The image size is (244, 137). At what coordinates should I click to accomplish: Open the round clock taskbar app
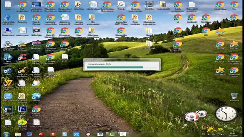pos(88,134)
